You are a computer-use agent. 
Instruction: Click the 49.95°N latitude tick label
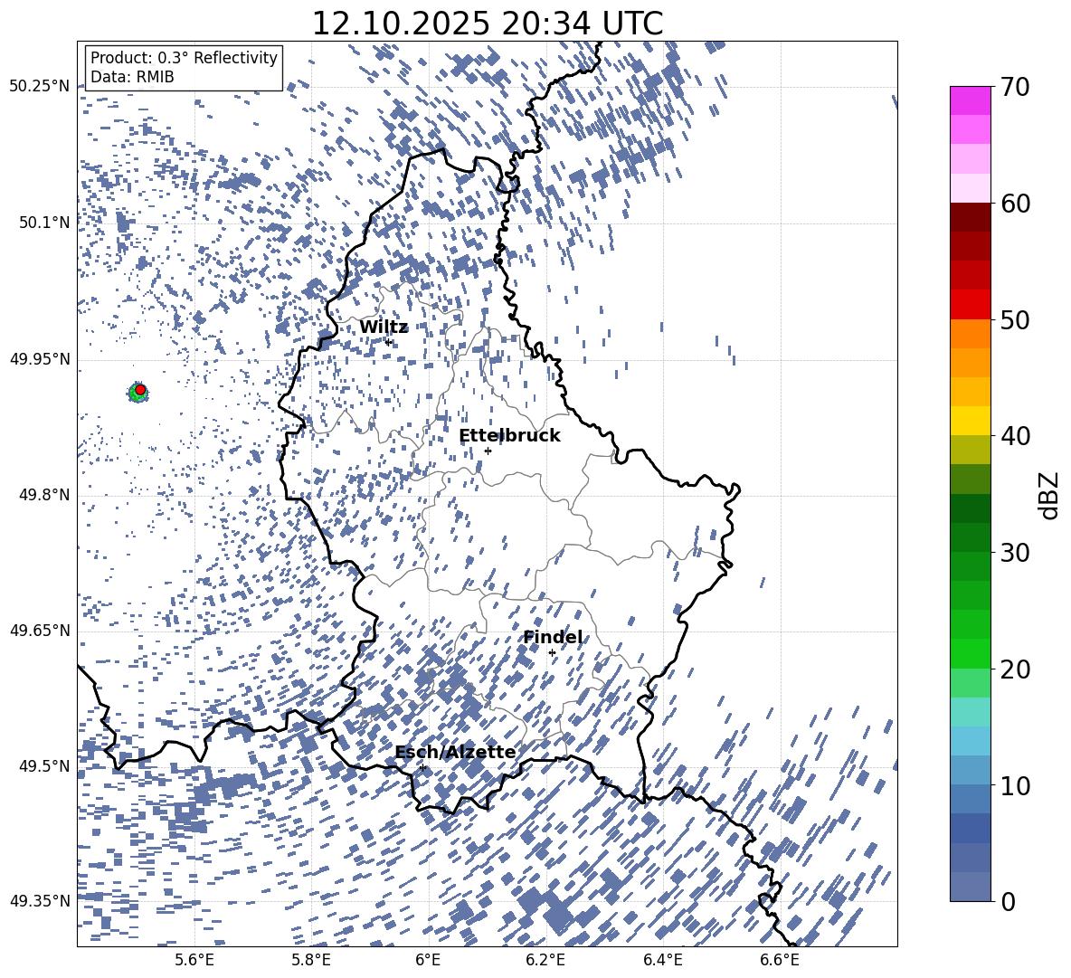tap(40, 358)
